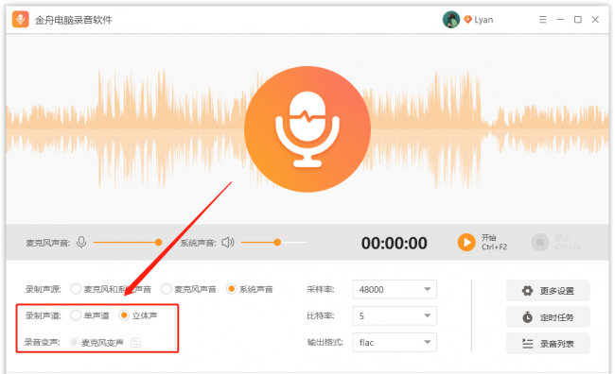Viewport: 615px width, 374px height.
Task: Click the microphone volume icon
Action: coord(81,243)
